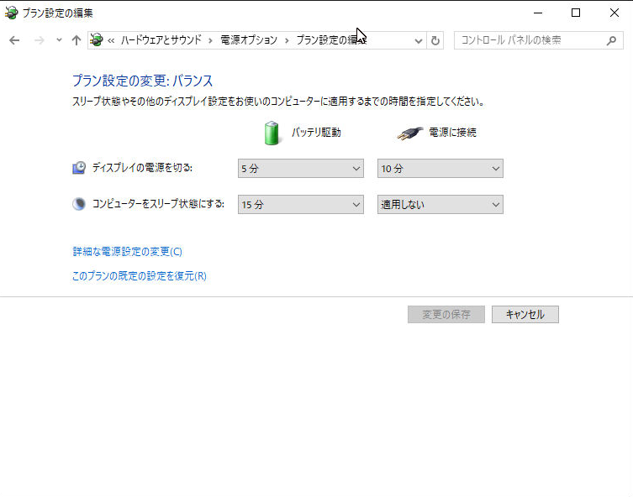Refresh the page with the refresh icon
The image size is (633, 497).
(x=435, y=40)
